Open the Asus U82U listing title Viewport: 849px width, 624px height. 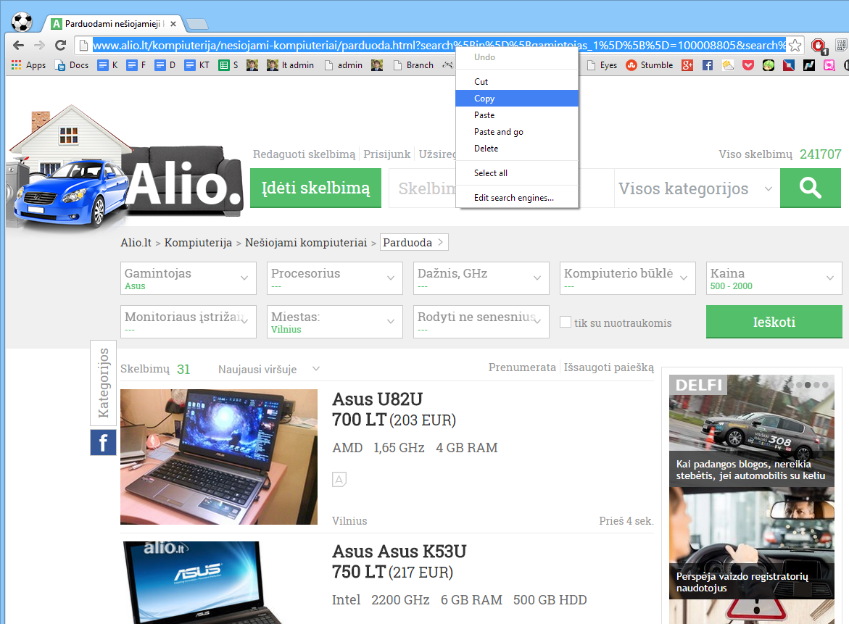(378, 399)
